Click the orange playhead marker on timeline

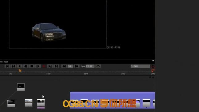20,70
